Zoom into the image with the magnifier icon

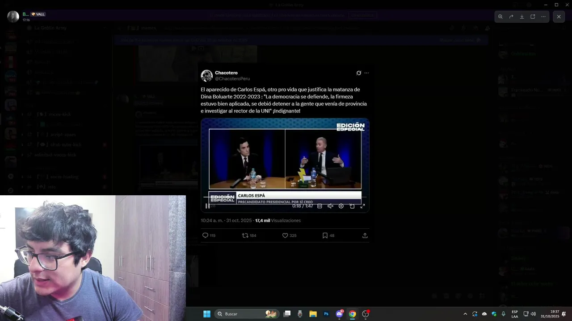click(x=500, y=16)
